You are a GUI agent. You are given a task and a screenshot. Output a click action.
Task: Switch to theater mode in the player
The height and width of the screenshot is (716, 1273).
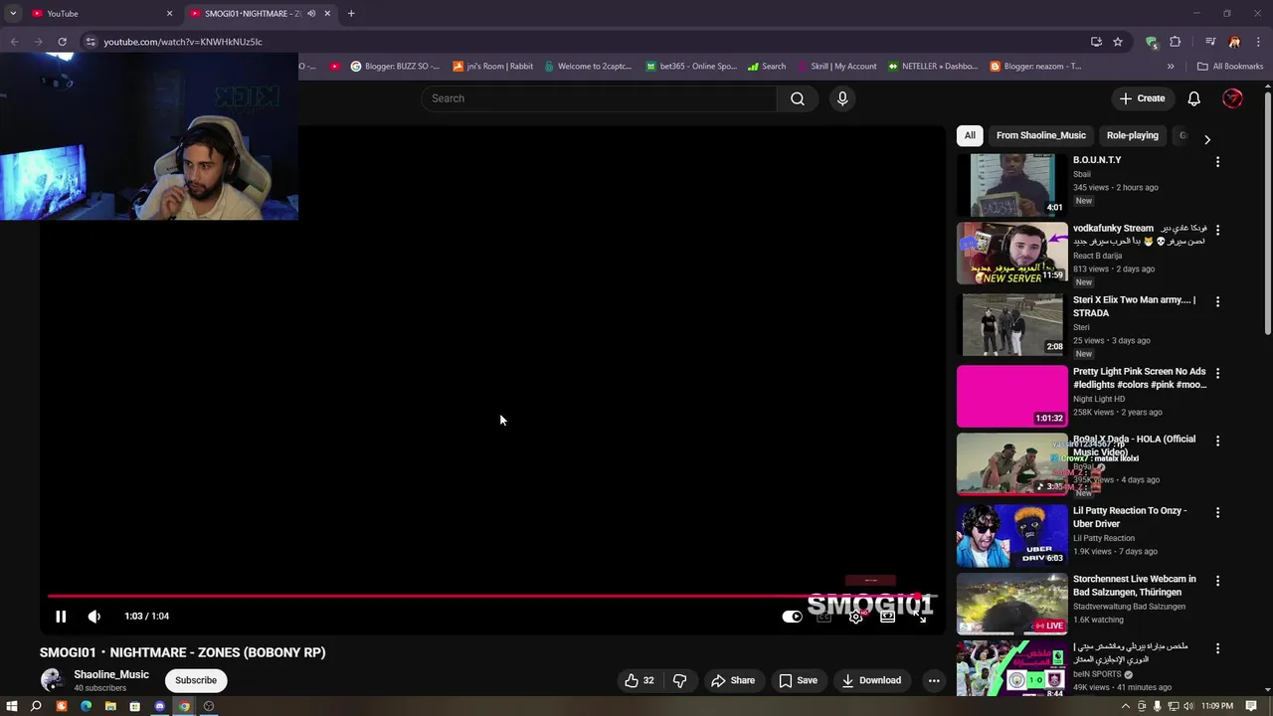887,617
